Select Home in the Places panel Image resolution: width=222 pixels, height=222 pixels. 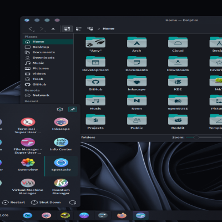[x=48, y=42]
